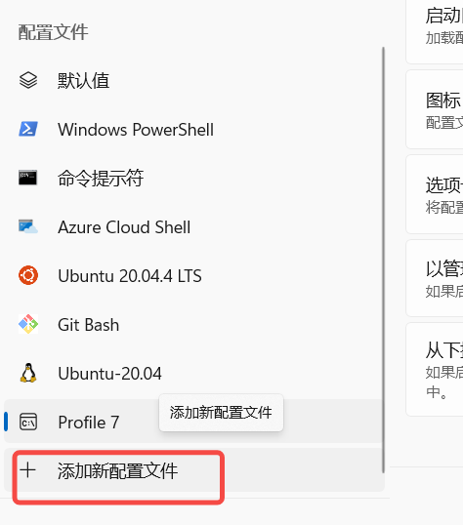463x525 pixels.
Task: Click the Git Bash diamond icon
Action: 28,324
